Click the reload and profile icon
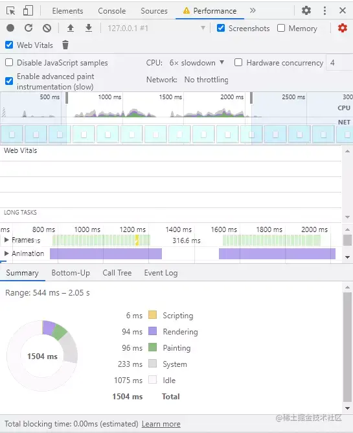 (x=28, y=28)
